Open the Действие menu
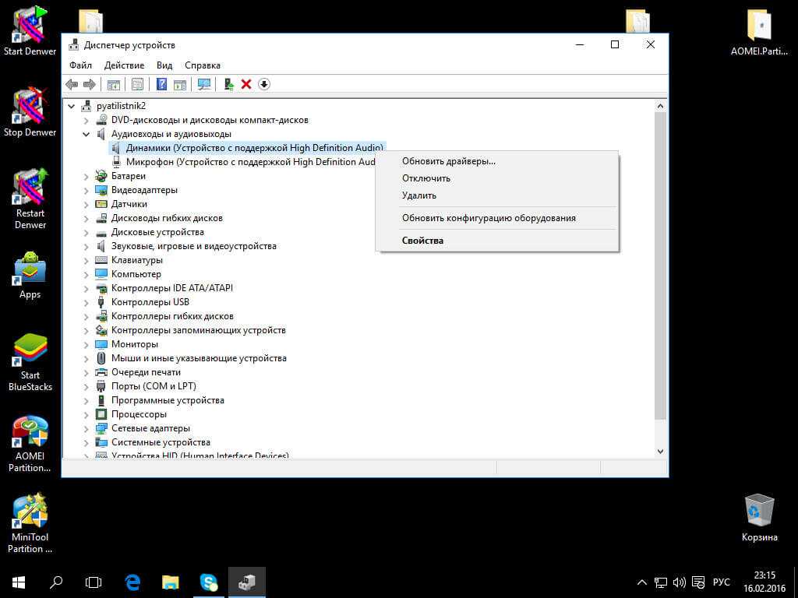 click(124, 65)
